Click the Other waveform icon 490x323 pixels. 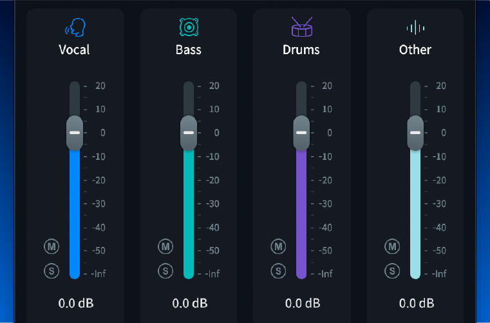coord(415,28)
